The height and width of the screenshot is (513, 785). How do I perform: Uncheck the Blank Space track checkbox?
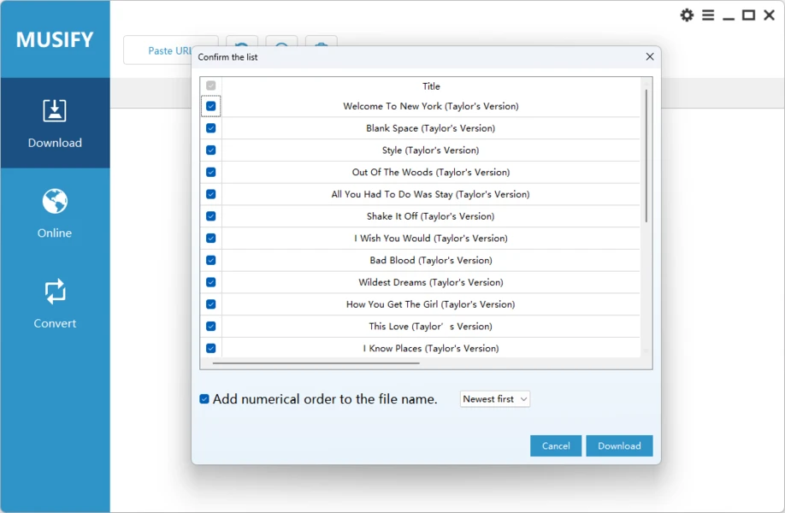point(211,128)
